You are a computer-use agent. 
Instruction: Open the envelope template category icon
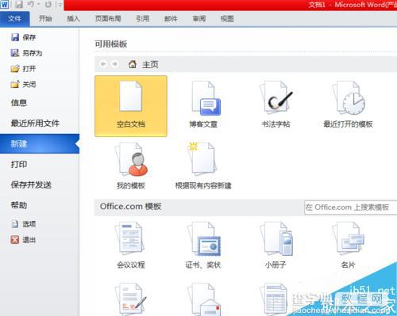tap(204, 299)
